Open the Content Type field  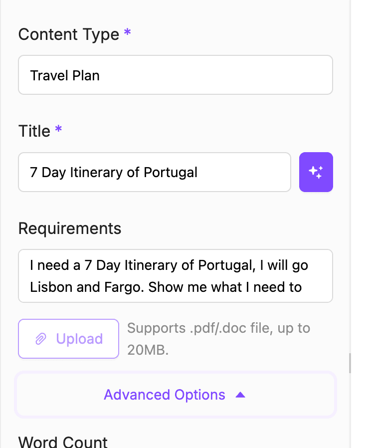[175, 75]
